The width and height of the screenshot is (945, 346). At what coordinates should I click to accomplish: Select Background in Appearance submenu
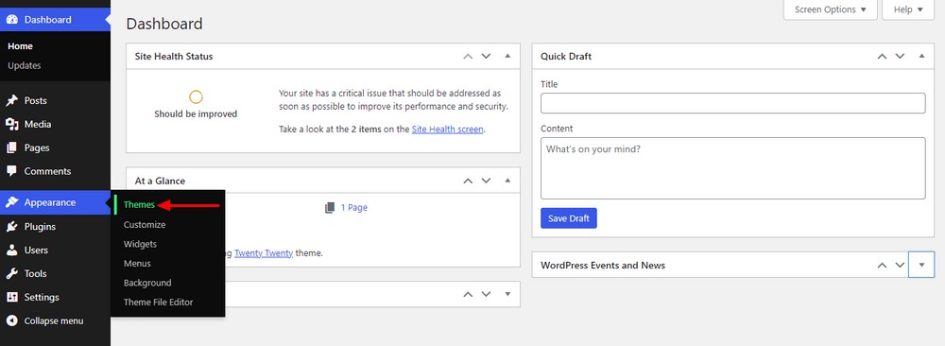point(147,283)
